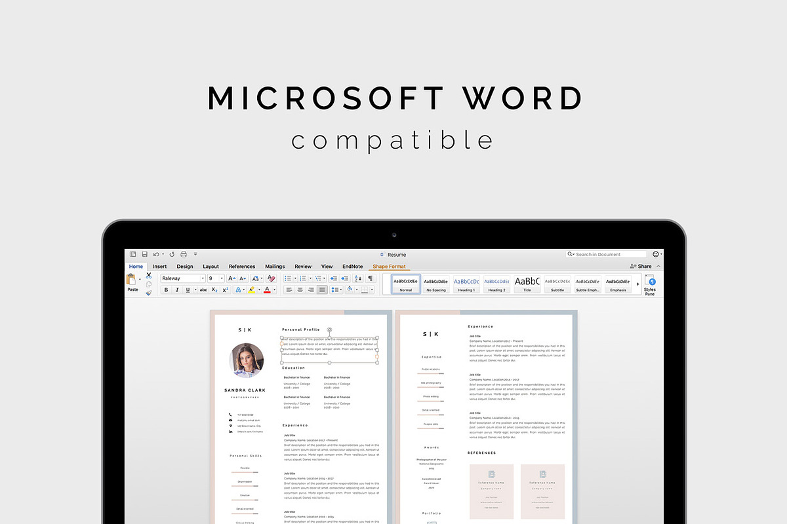Toggle the sidebar layout icon
The height and width of the screenshot is (524, 787).
tap(132, 254)
